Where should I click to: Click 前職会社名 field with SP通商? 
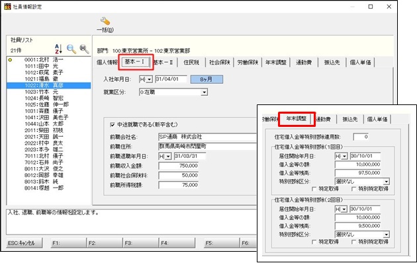(207, 137)
